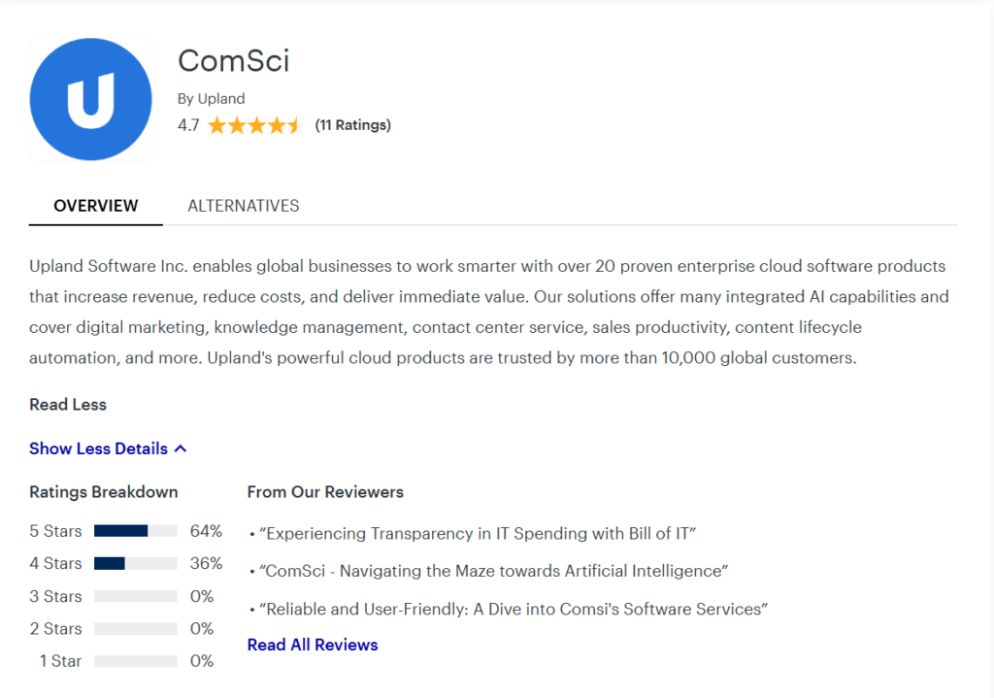994x698 pixels.
Task: Click the By Upland vendor text
Action: (x=212, y=98)
